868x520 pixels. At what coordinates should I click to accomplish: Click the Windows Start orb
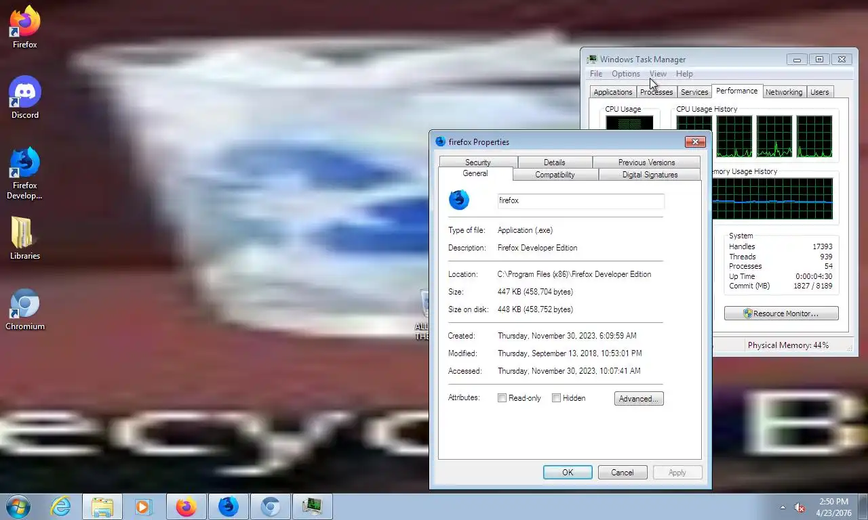pos(18,506)
